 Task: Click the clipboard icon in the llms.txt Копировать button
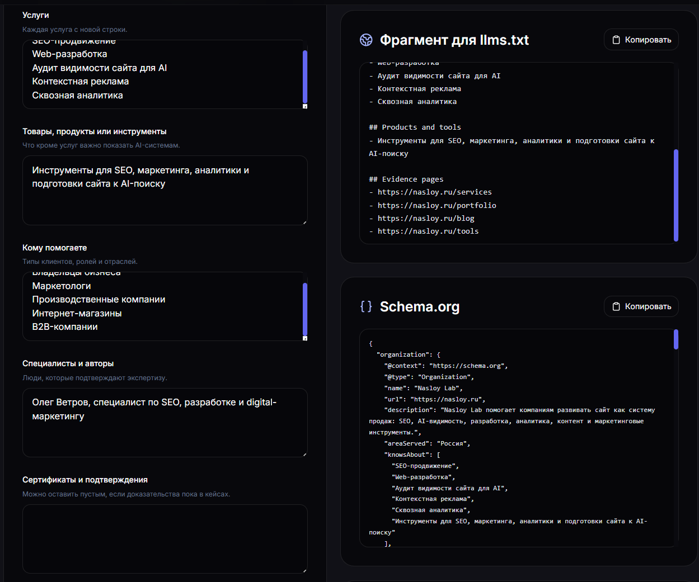coord(616,40)
